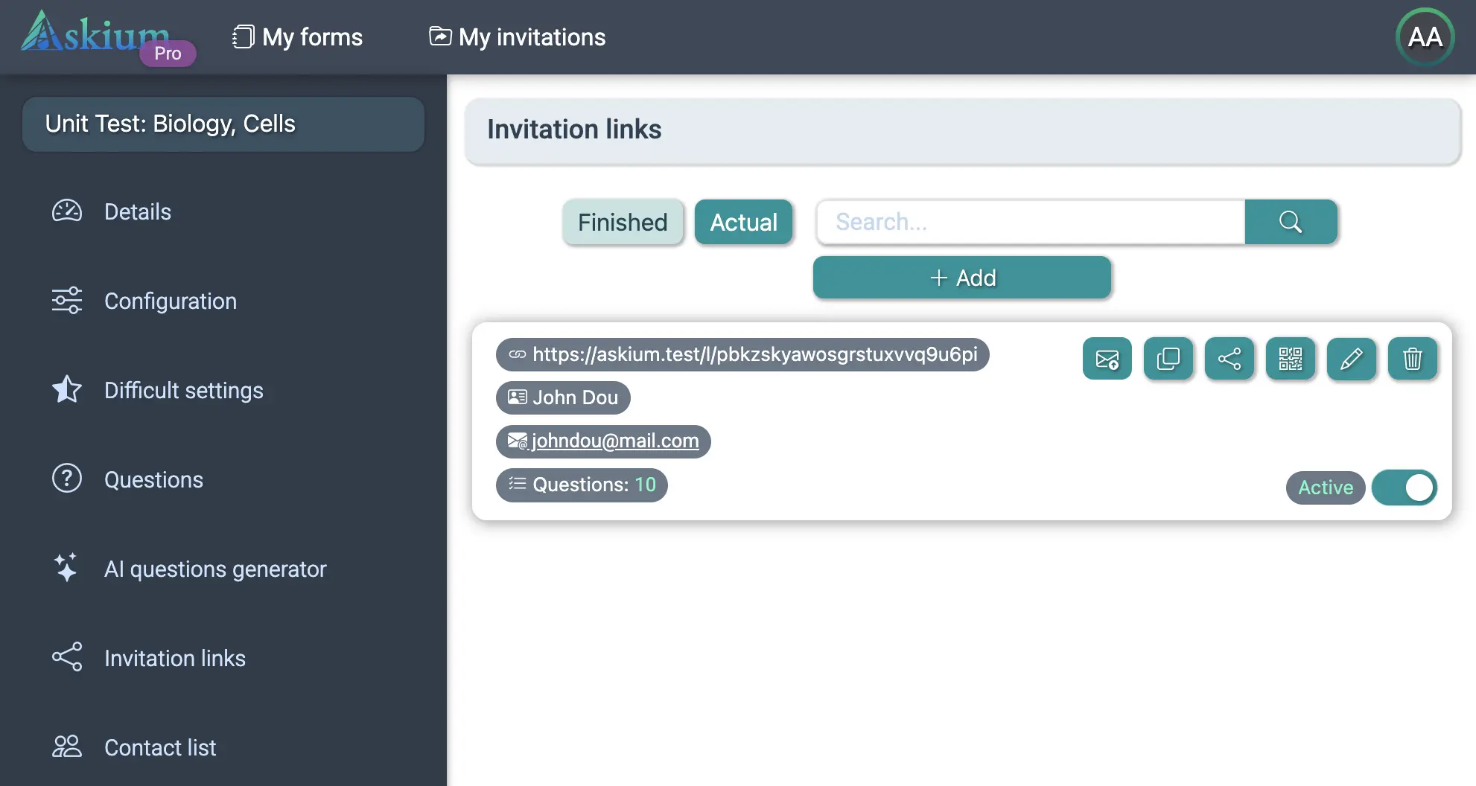Screen dimensions: 1476x786
Task: Show QR code for invitation link
Action: click(1290, 359)
